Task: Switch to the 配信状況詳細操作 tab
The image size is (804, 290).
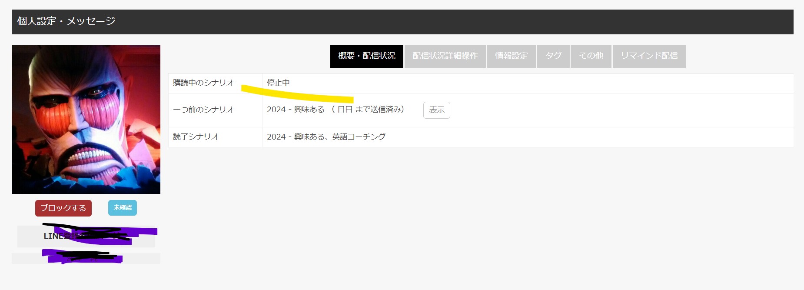Action: [445, 56]
